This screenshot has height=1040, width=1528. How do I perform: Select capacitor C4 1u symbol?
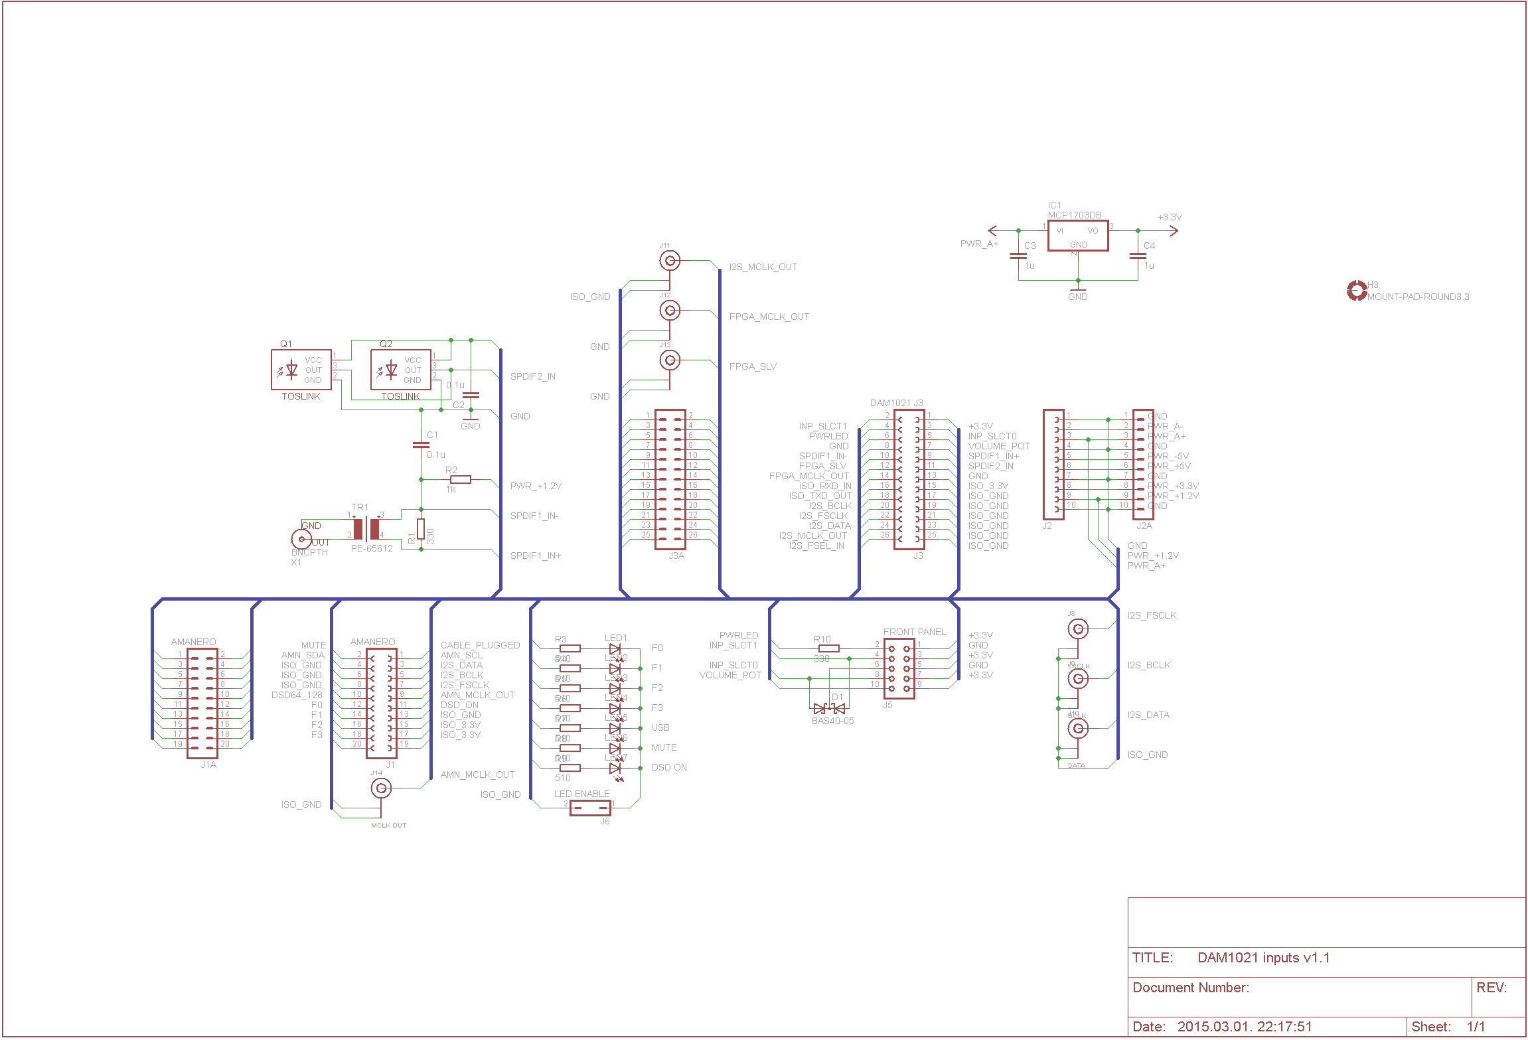1138,256
